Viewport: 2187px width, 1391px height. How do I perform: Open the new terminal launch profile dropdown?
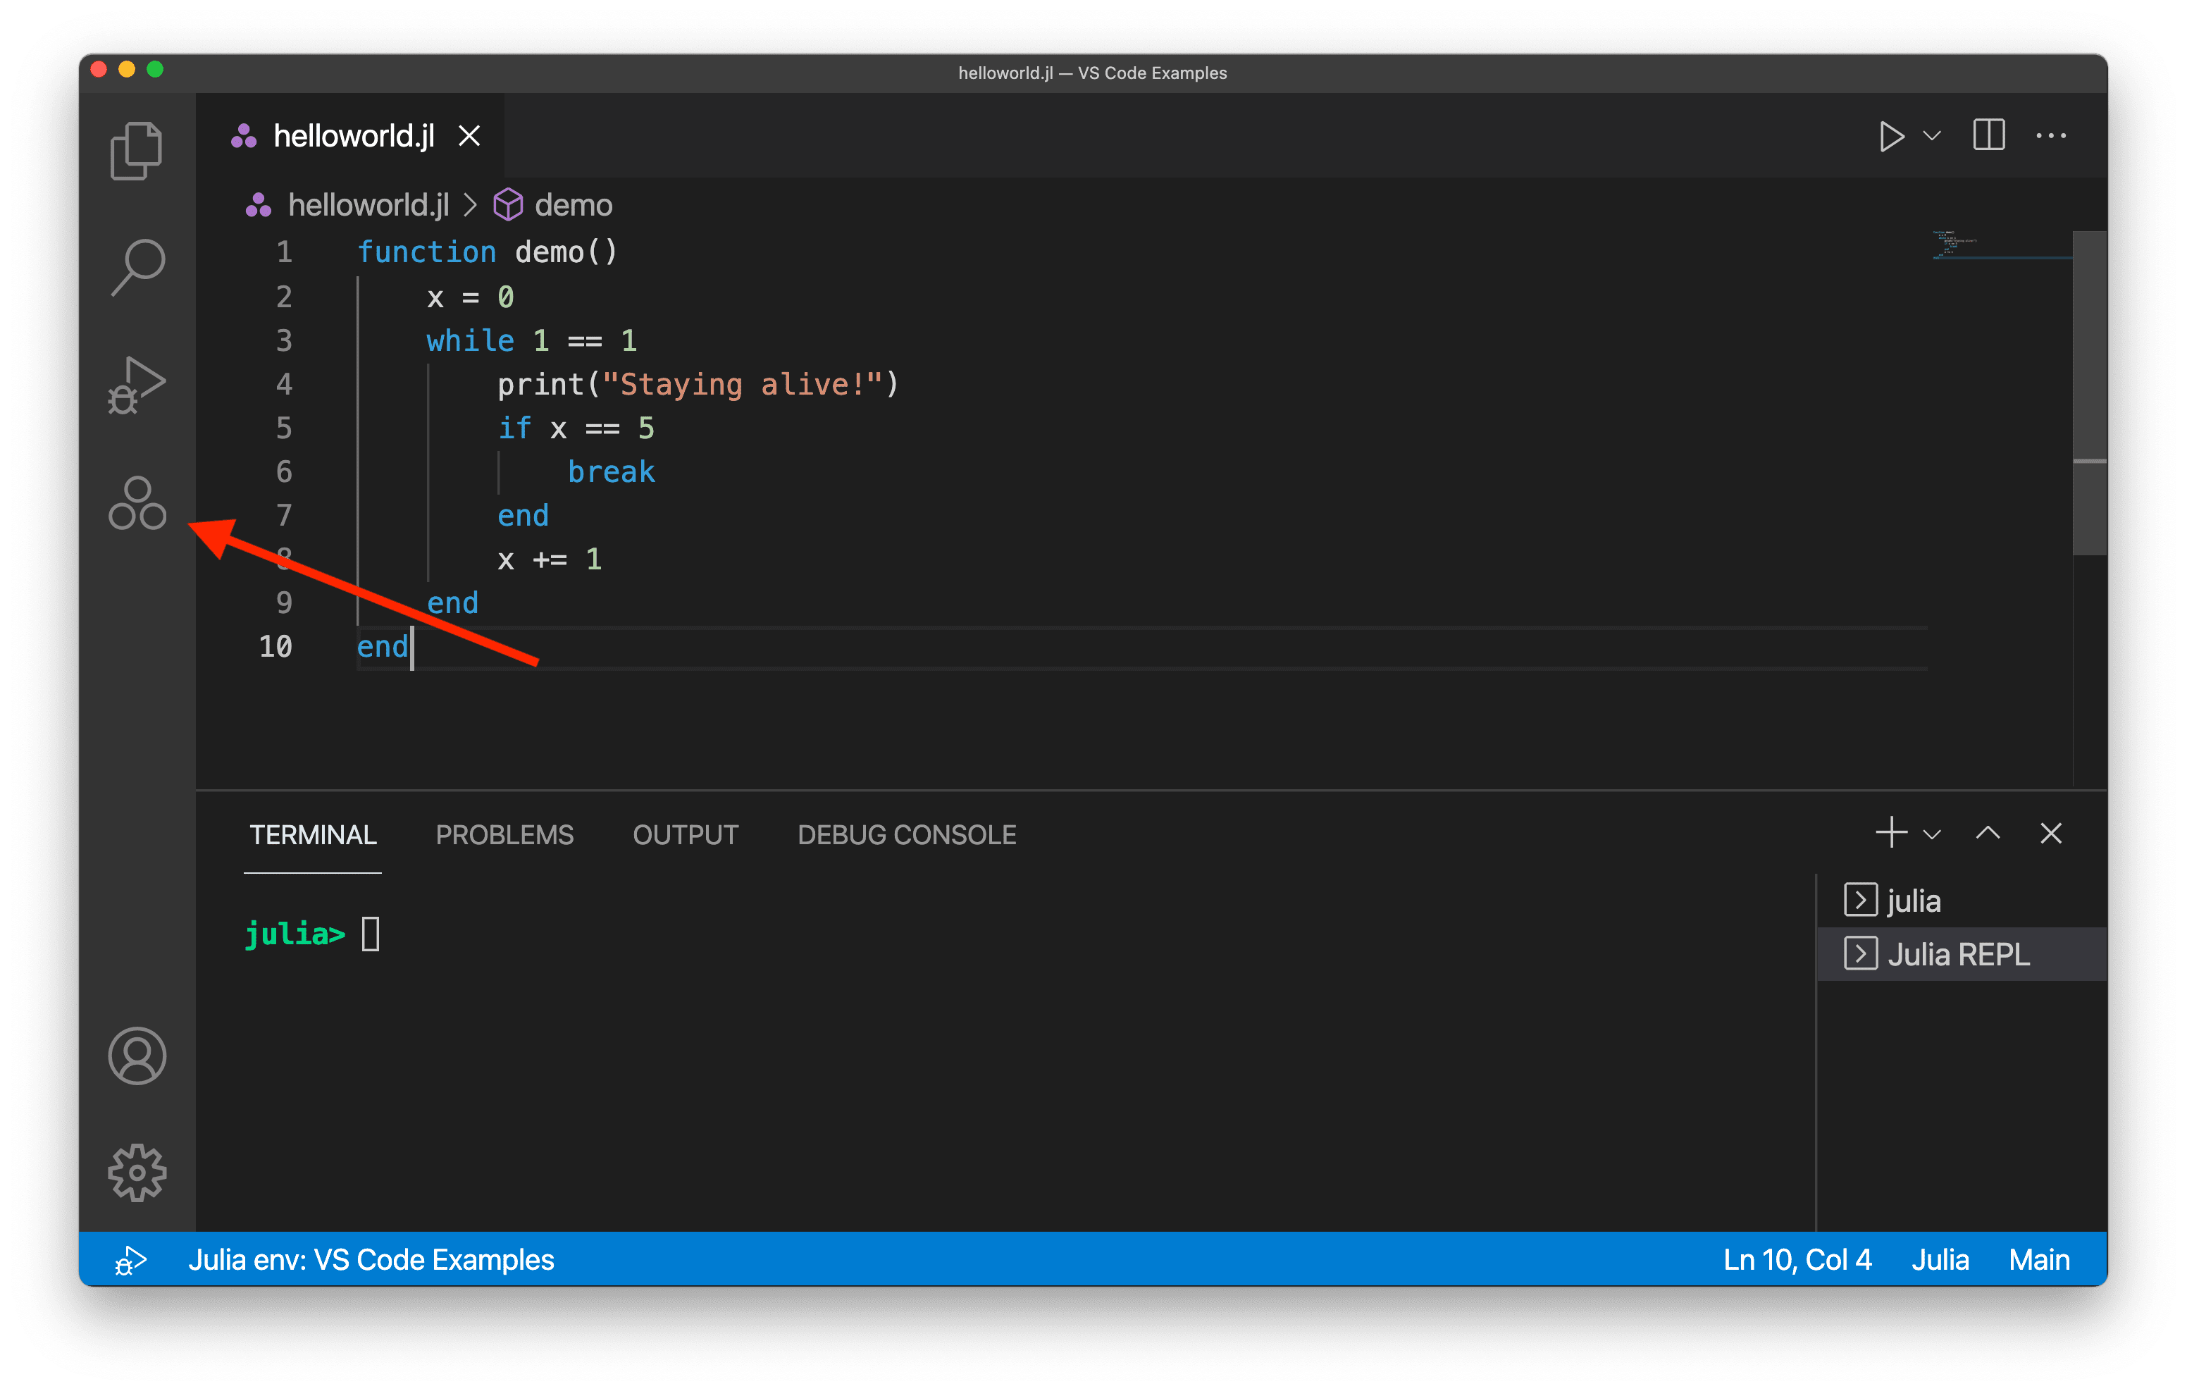1932,834
